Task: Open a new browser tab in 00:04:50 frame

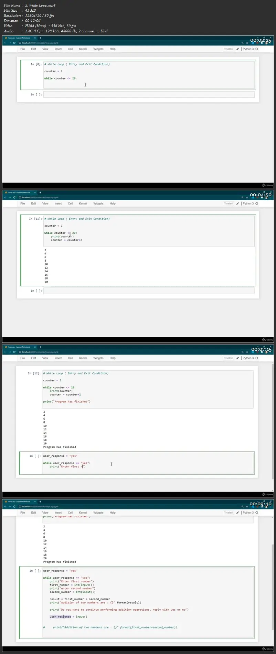Action: click(x=40, y=192)
